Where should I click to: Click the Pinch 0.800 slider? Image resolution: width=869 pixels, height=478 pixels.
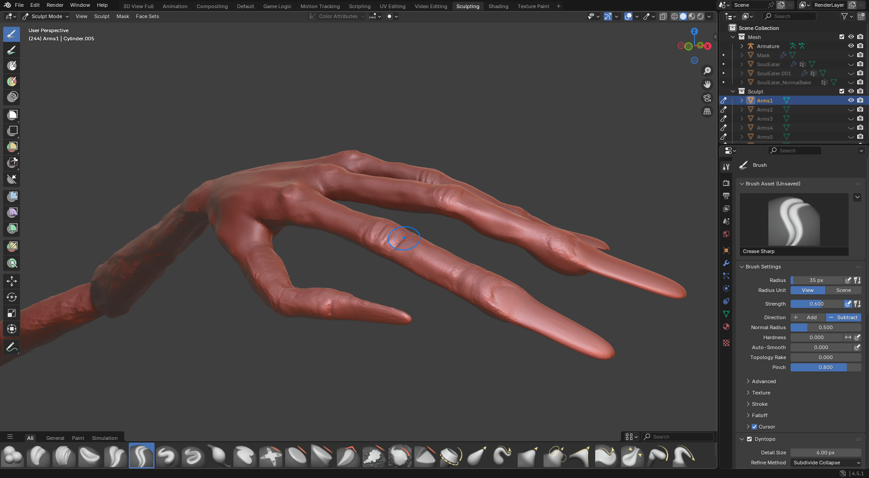point(825,367)
